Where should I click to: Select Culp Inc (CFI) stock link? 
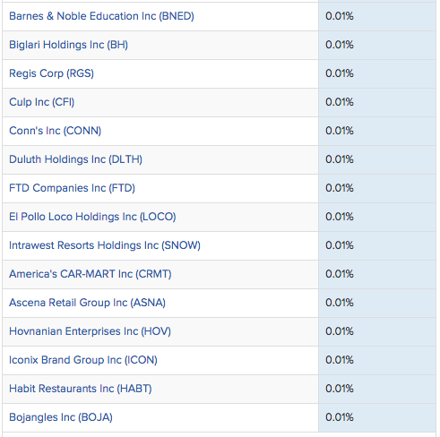[41, 102]
